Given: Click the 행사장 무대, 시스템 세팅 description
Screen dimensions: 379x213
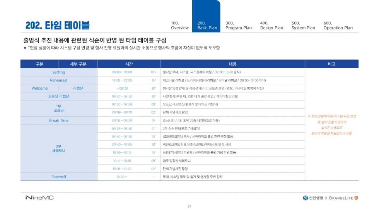Looking at the screenshot, I should (201, 72).
